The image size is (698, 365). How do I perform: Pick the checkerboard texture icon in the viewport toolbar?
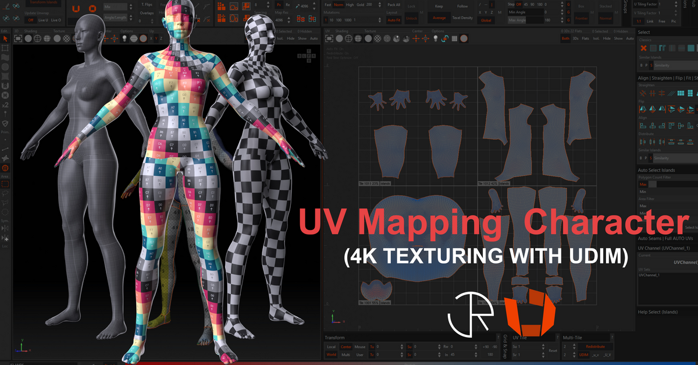click(377, 38)
